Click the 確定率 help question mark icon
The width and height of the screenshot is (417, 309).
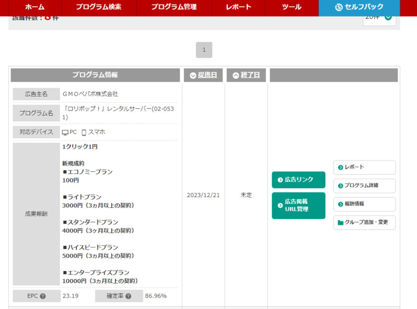128,296
